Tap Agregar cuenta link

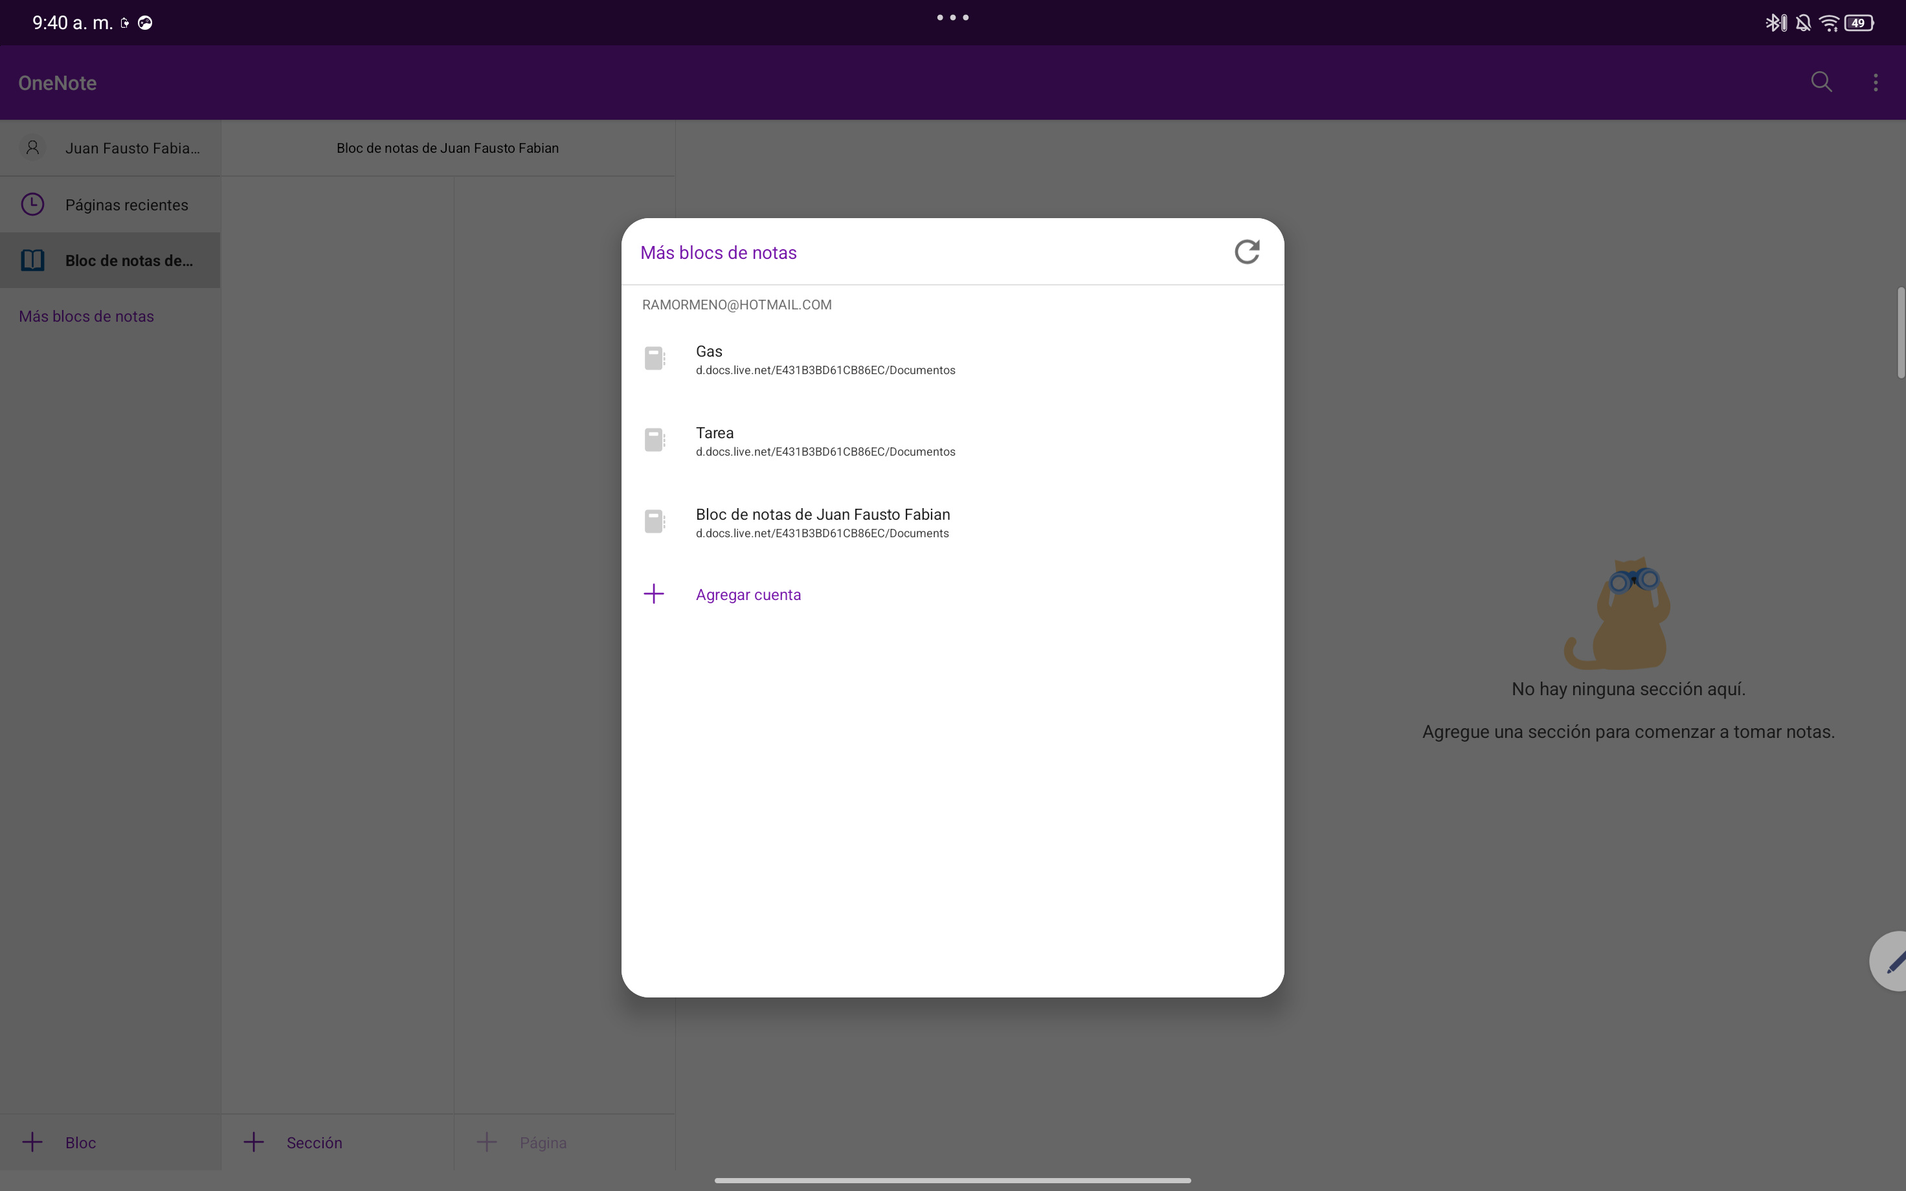748,595
